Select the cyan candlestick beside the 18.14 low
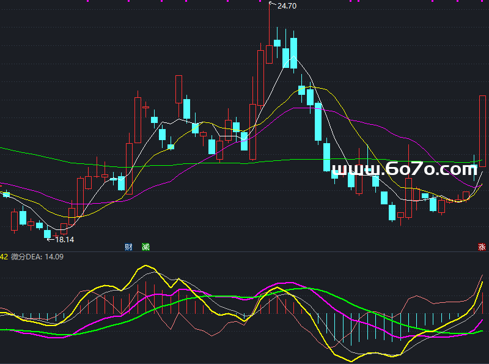The width and height of the screenshot is (489, 364). pyautogui.click(x=48, y=234)
